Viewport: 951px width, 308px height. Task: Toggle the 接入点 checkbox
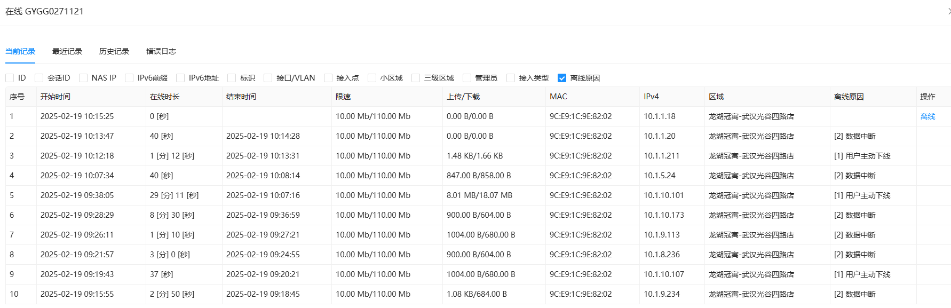click(x=328, y=78)
